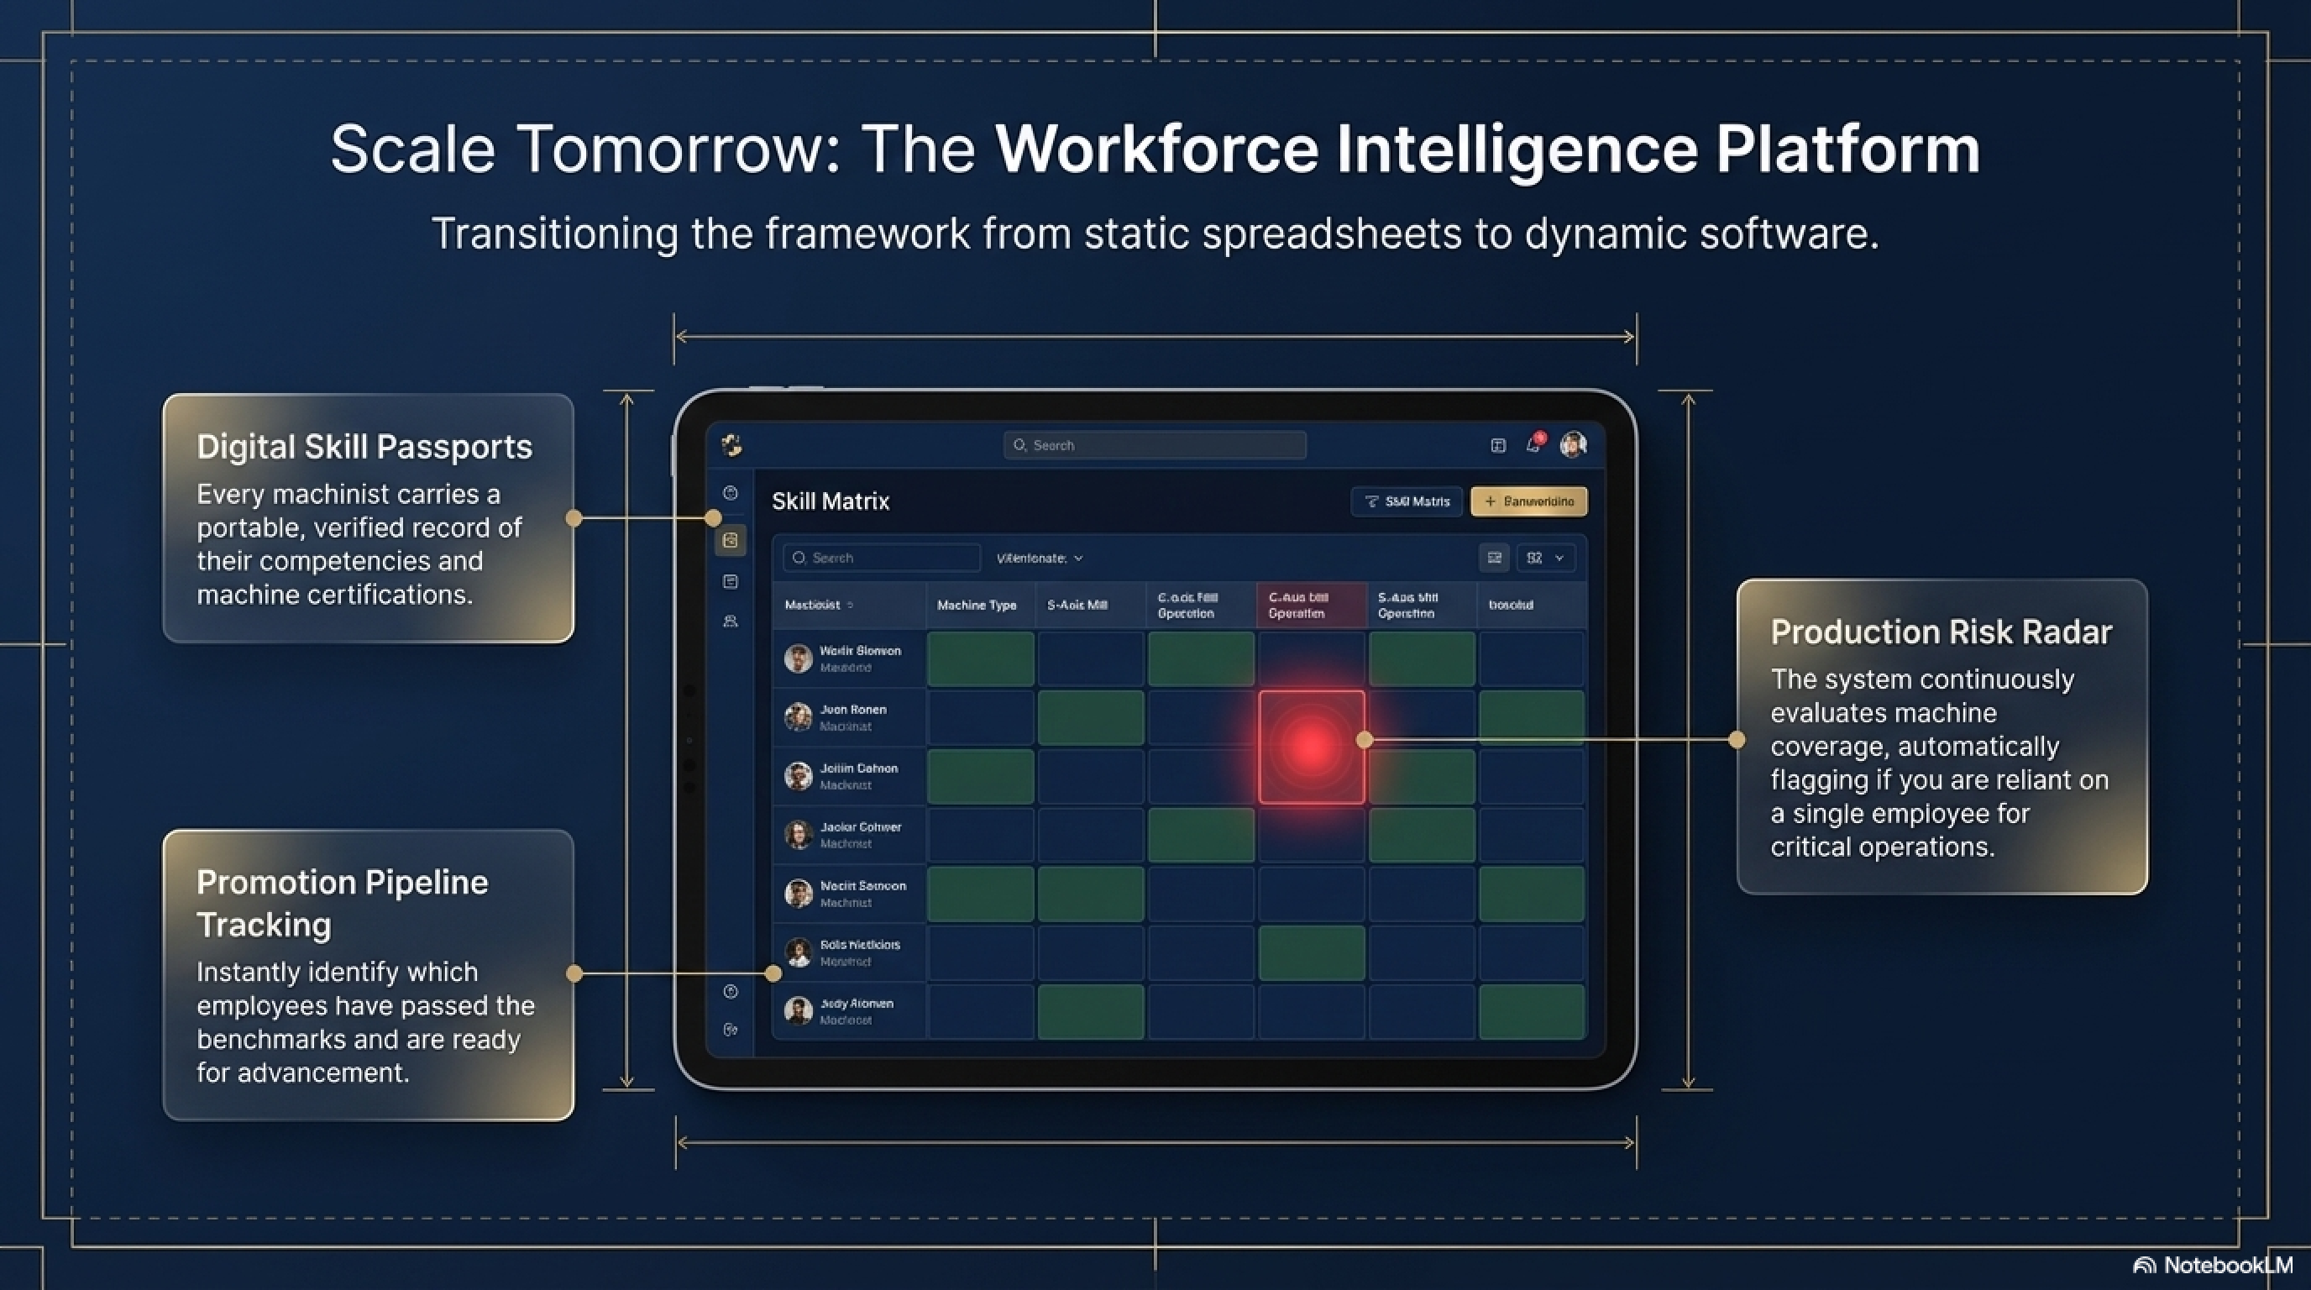Click the app logo in tablet header
This screenshot has width=2311, height=1290.
pos(732,445)
